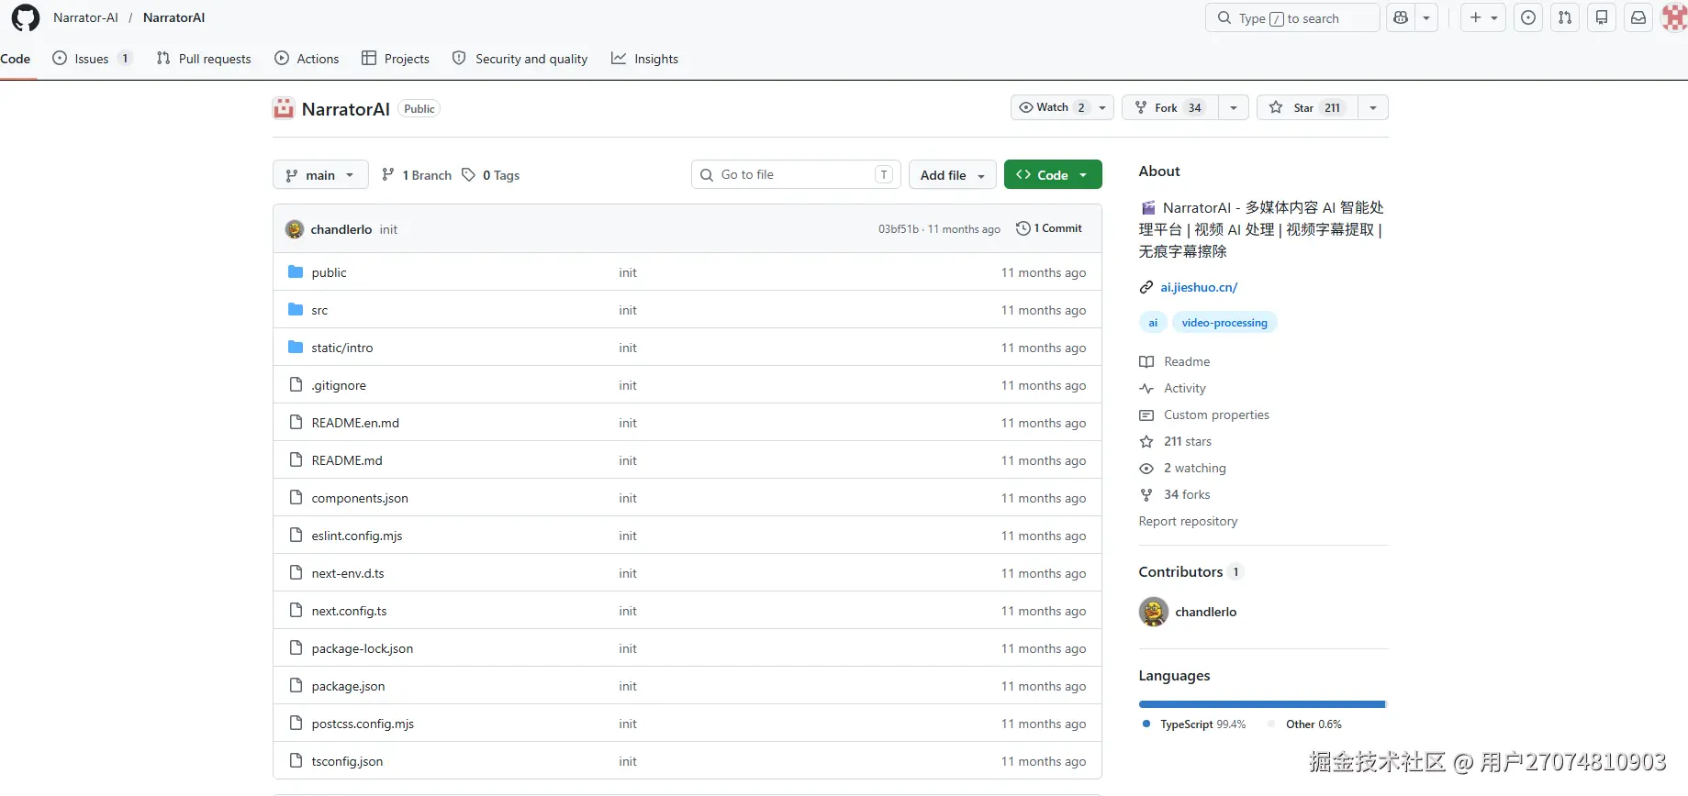The height and width of the screenshot is (796, 1688).
Task: Click the tag icon beside 0 Tags
Action: click(469, 174)
